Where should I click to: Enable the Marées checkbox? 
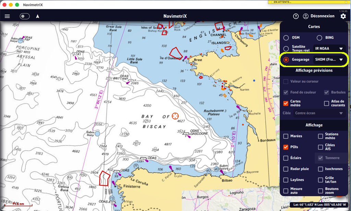pyautogui.click(x=286, y=136)
